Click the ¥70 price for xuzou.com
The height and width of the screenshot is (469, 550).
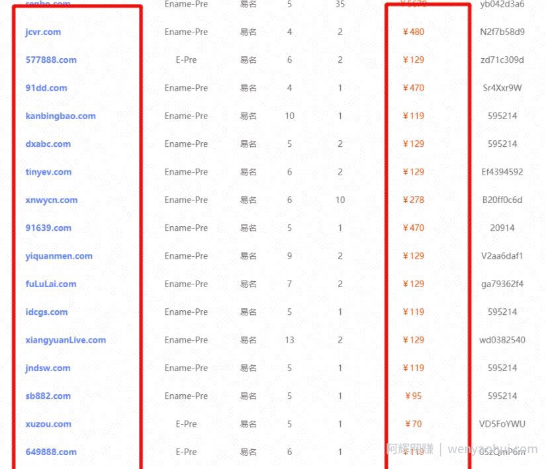click(414, 424)
